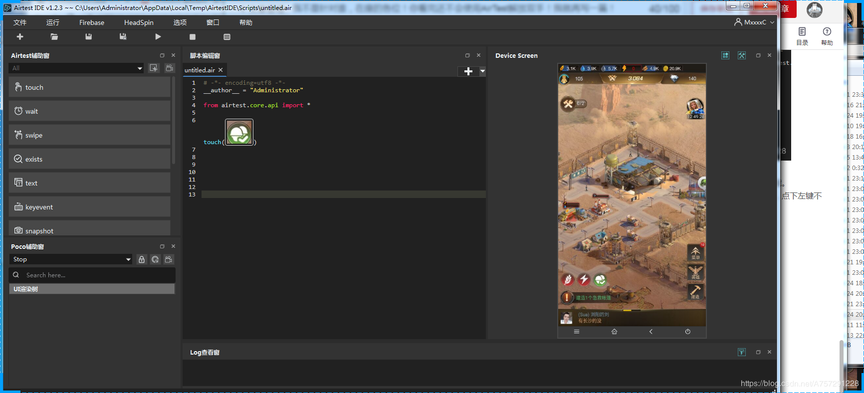Select the swipe command

point(89,135)
